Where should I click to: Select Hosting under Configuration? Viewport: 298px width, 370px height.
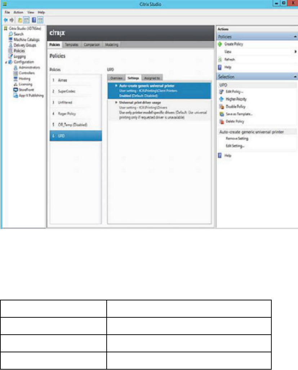[x=24, y=79]
